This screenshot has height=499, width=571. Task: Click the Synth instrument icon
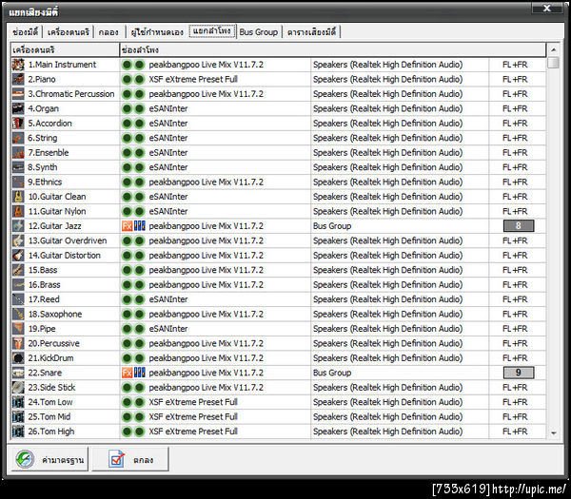coord(18,167)
